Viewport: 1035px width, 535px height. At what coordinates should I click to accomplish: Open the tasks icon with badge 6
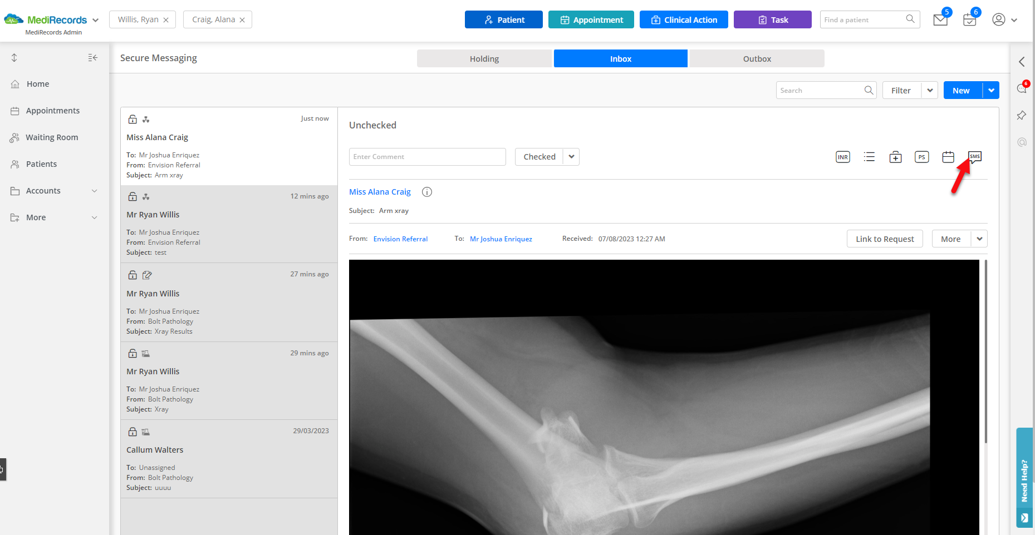970,19
